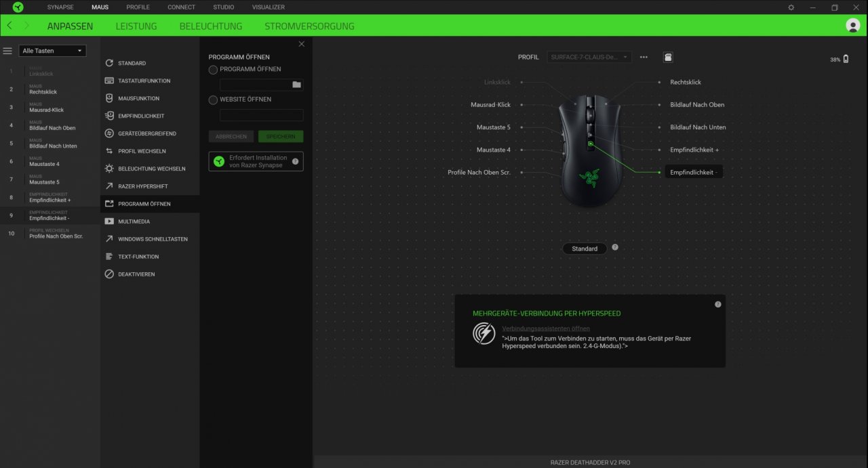Screen dimensions: 868x468
Task: Select Mausfunktion category
Action: pyautogui.click(x=150, y=98)
